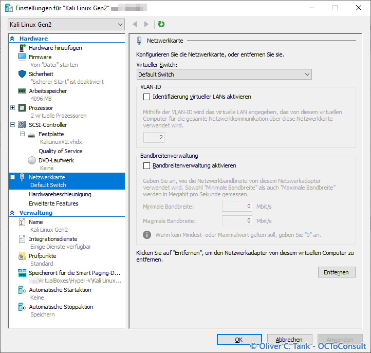
Task: Select Hardware hinzufügen in tree
Action: pos(55,48)
